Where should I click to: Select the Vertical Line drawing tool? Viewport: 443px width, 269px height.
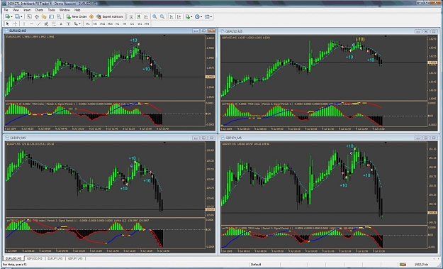[24, 23]
